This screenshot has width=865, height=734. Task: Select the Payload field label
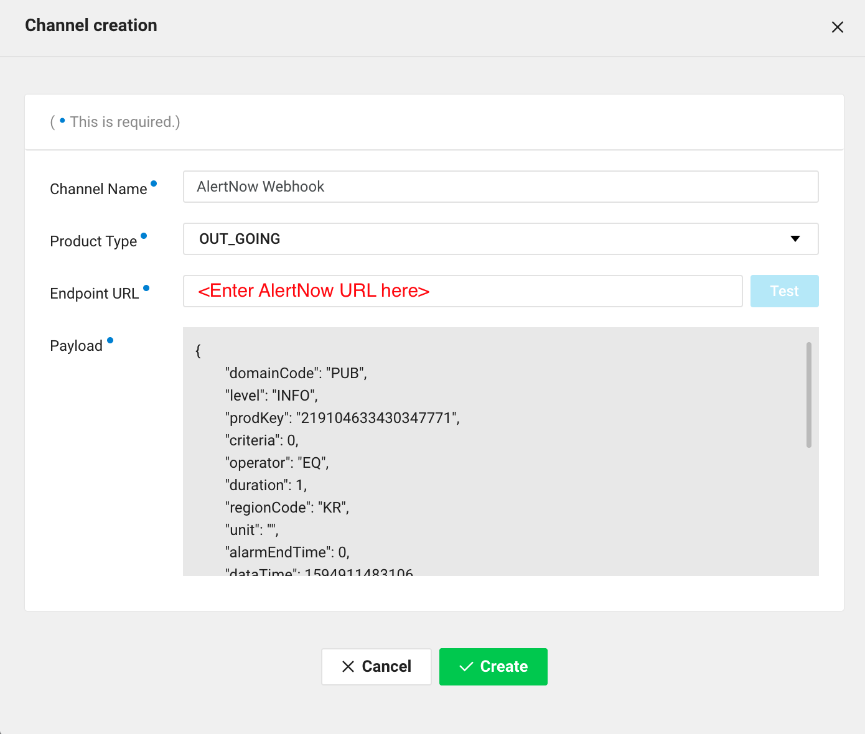click(x=76, y=346)
